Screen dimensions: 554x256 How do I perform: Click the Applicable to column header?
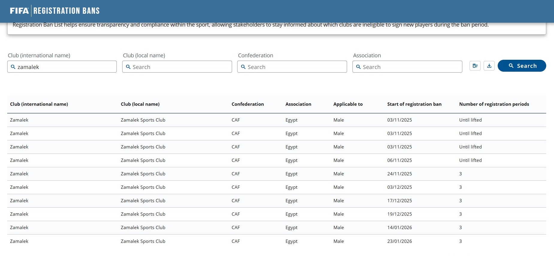coord(348,104)
